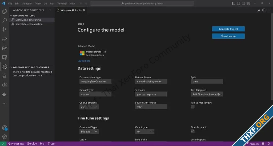Click the View License button

click(x=228, y=36)
